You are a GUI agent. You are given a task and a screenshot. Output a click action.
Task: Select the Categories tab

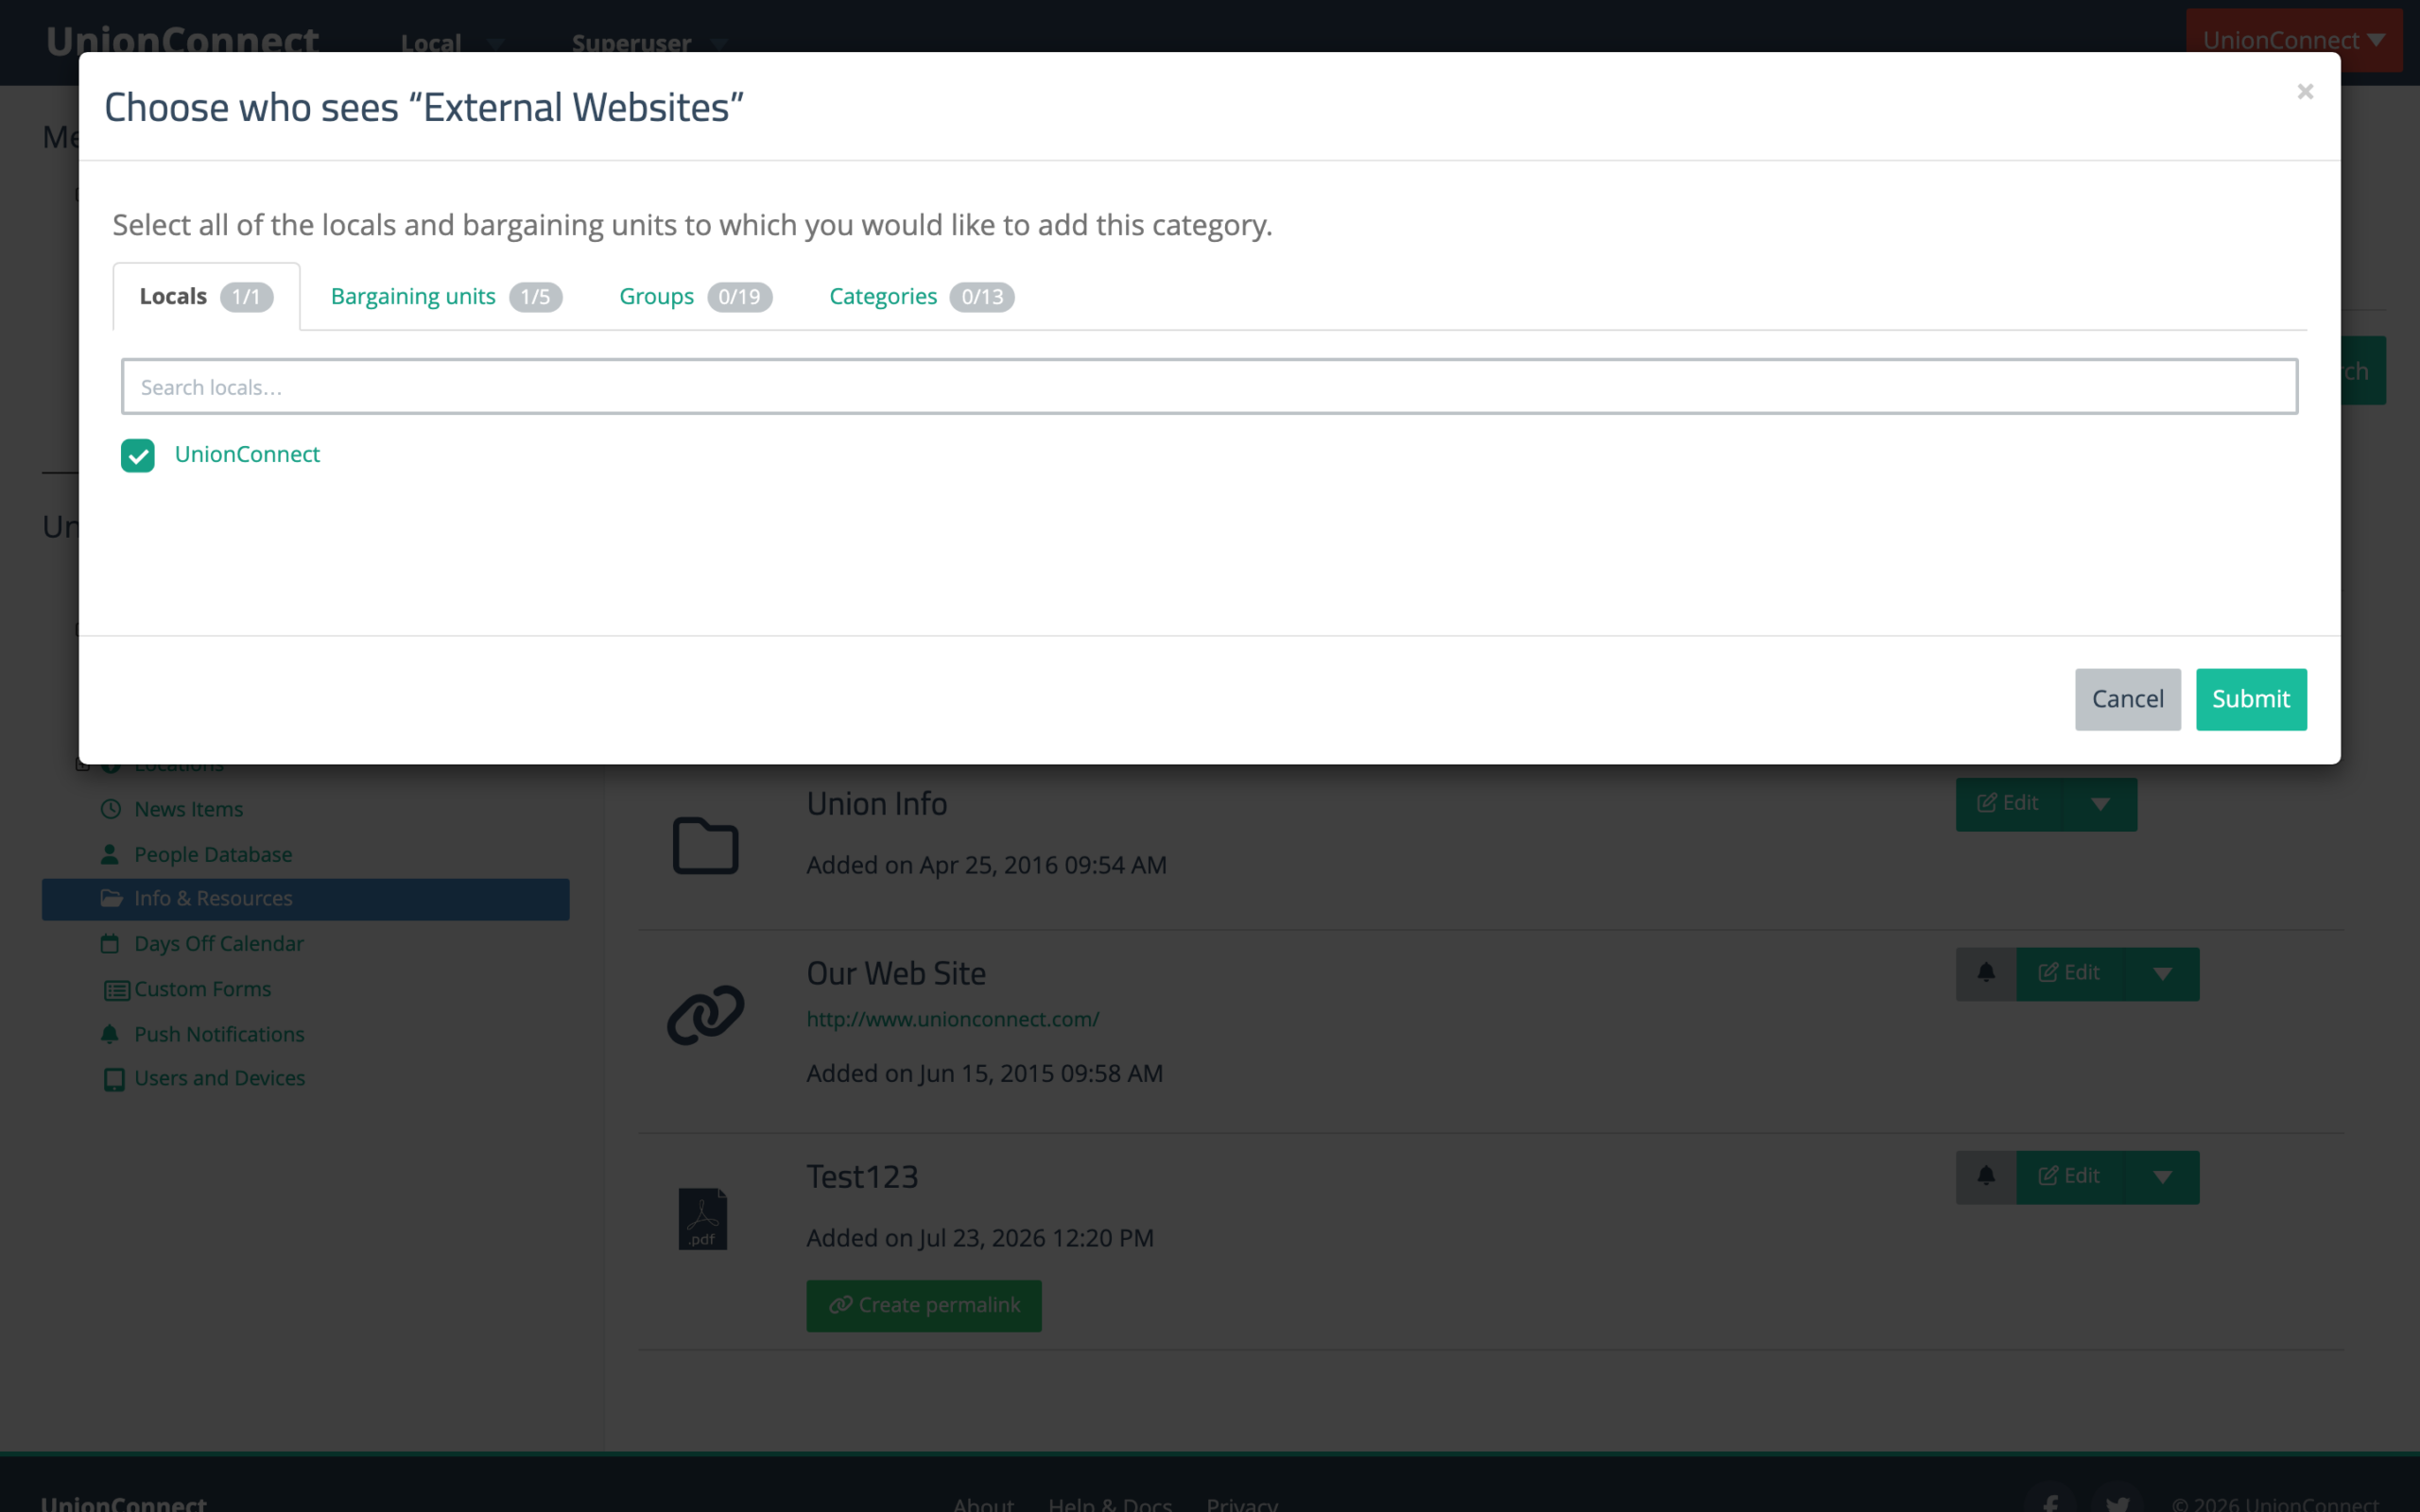921,297
